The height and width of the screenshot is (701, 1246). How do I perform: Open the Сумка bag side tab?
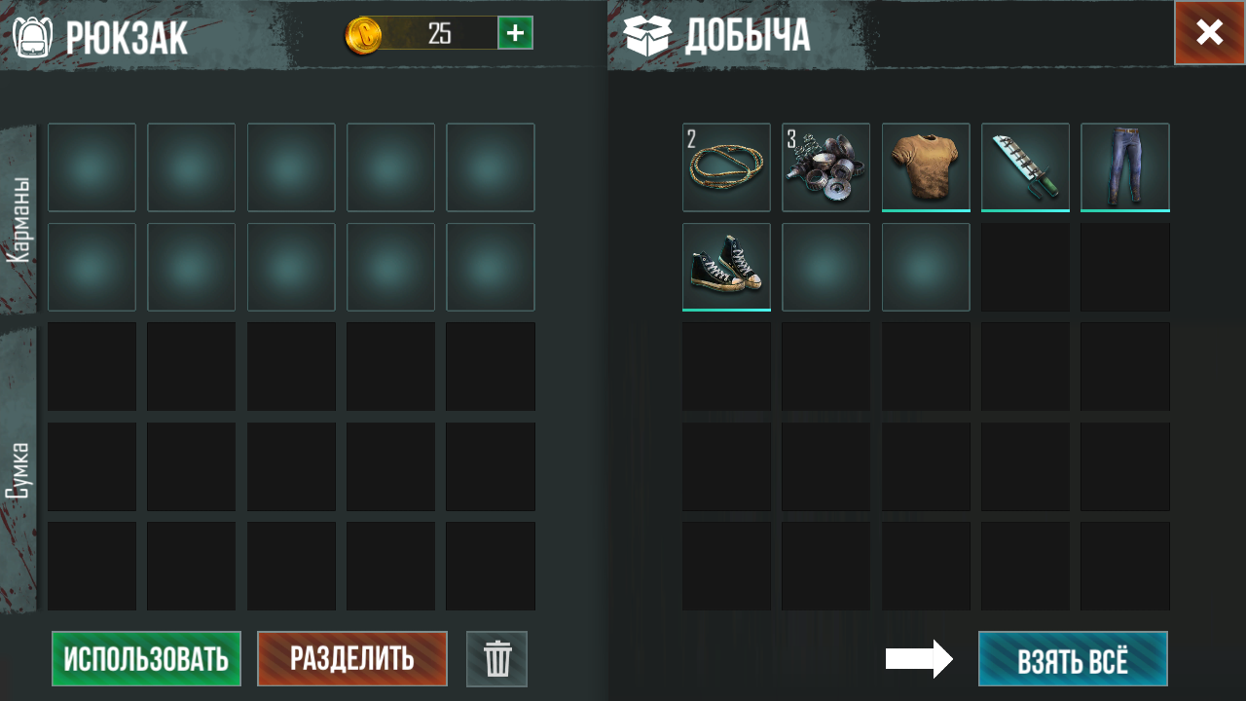tap(18, 470)
